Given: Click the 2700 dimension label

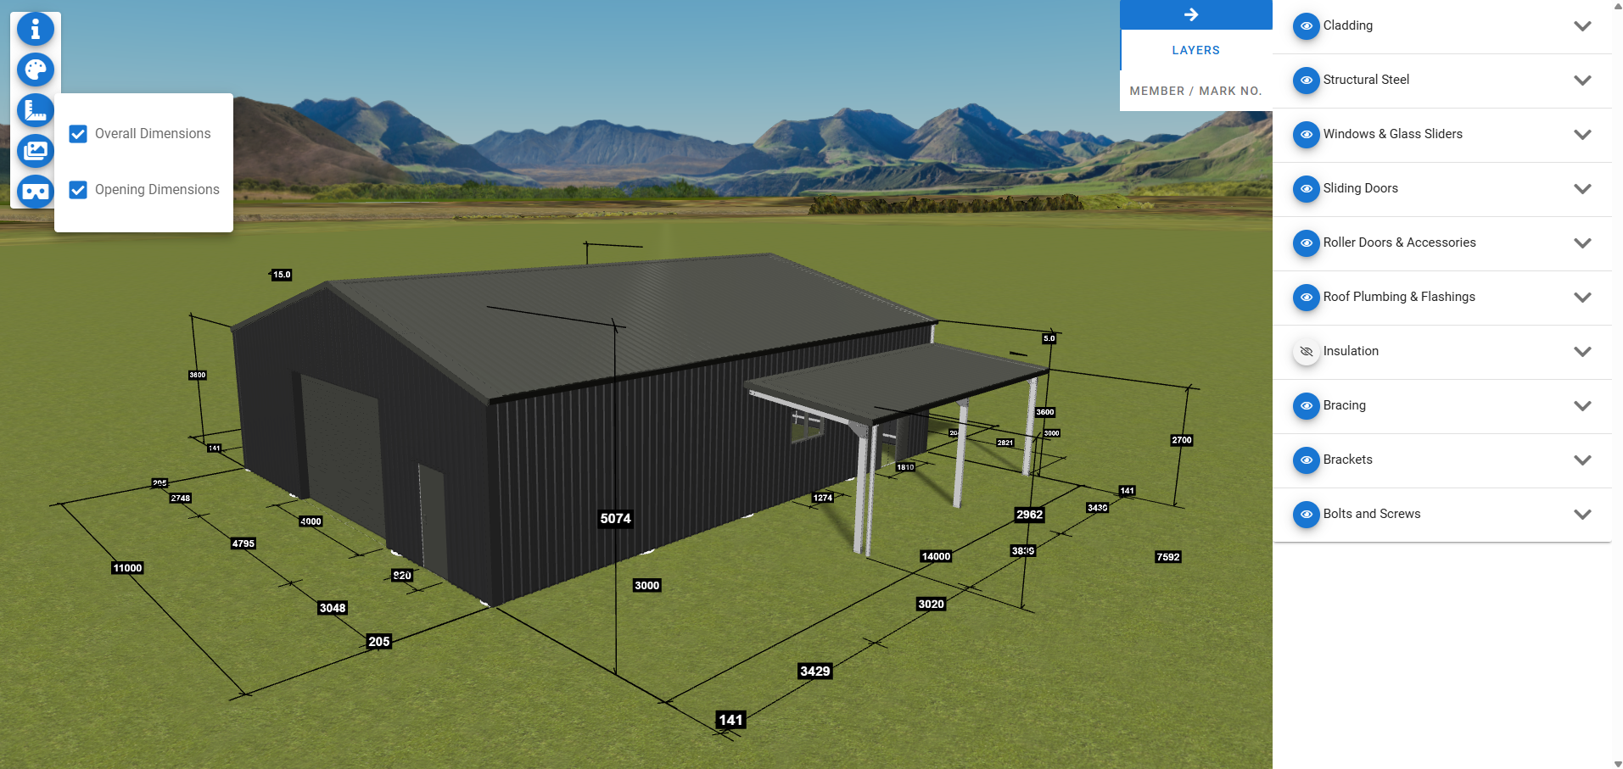Looking at the screenshot, I should click(x=1182, y=440).
